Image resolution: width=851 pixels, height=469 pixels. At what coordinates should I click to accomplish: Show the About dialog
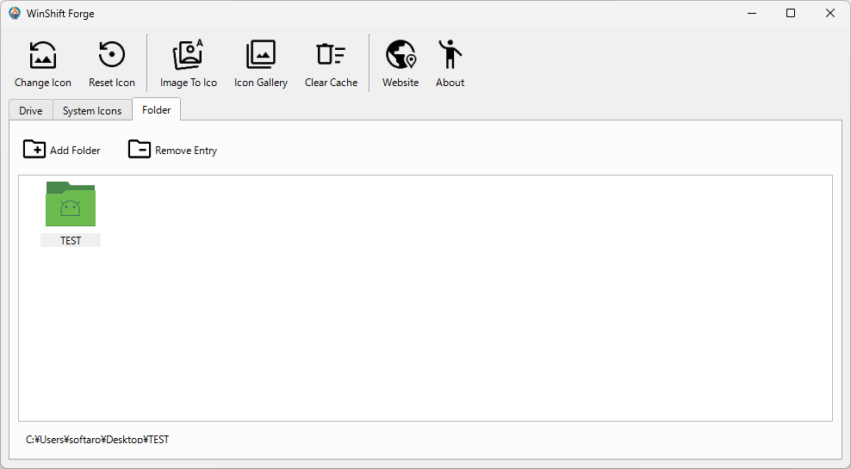coord(450,64)
